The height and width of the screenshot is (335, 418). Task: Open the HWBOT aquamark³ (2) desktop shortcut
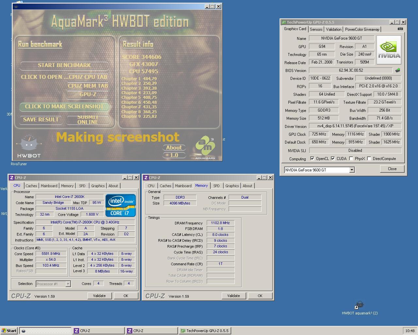[x=360, y=308]
